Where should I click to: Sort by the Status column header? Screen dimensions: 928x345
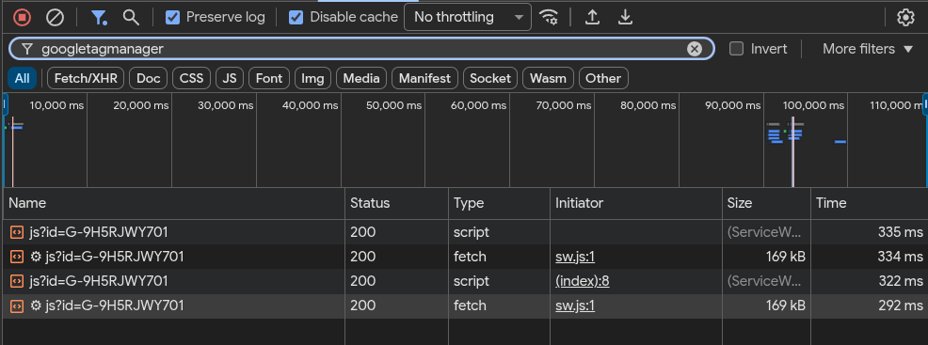pyautogui.click(x=396, y=203)
